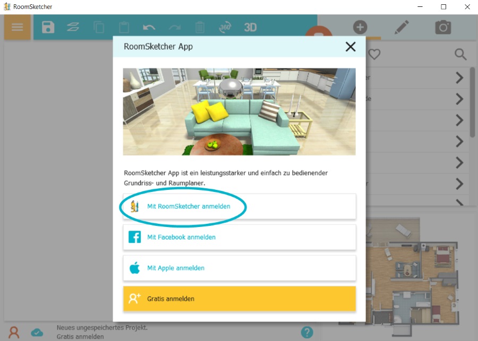Viewport: 478px width, 341px height.
Task: Click the Paste clipboard icon
Action: 124,28
